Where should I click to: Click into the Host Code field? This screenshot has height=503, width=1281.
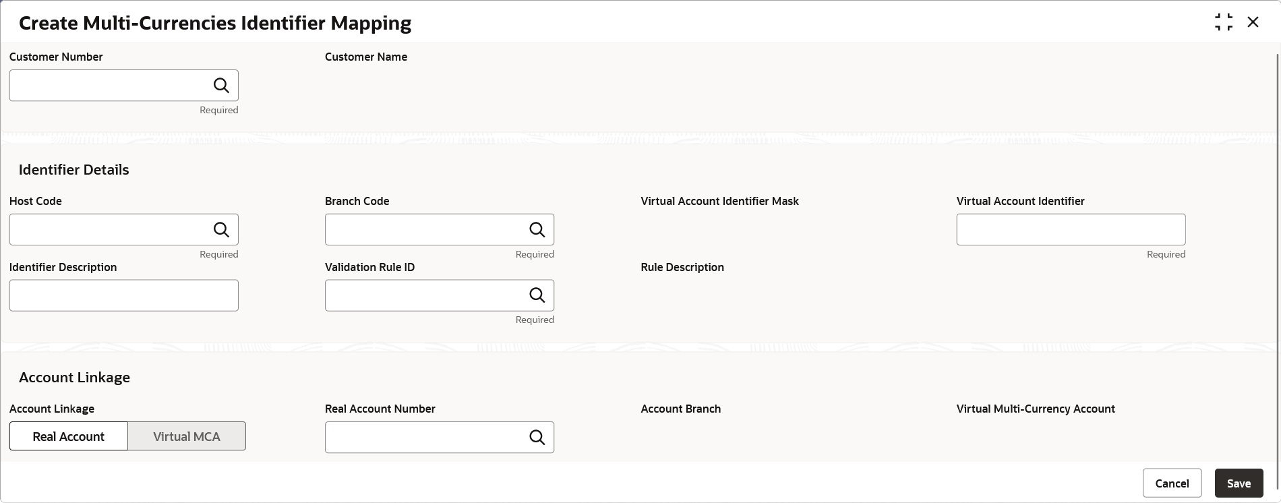[x=108, y=230]
